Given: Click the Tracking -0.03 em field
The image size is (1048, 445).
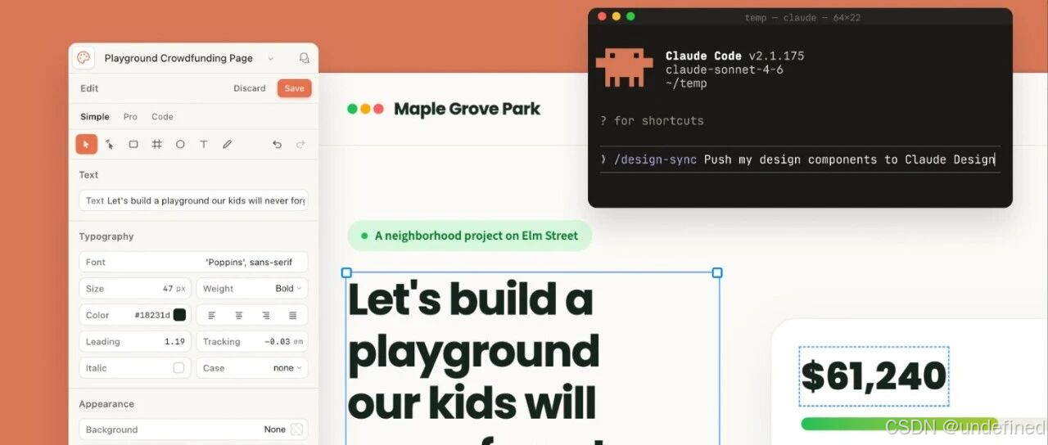Looking at the screenshot, I should point(252,342).
